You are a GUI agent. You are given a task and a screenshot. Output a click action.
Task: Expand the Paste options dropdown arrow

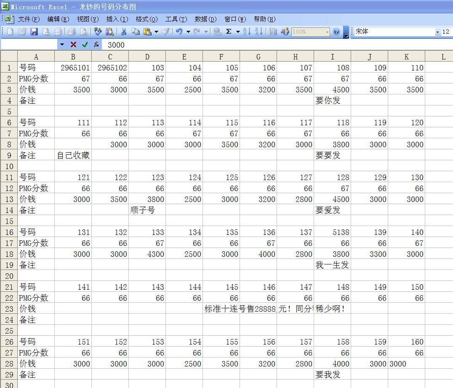click(156, 32)
